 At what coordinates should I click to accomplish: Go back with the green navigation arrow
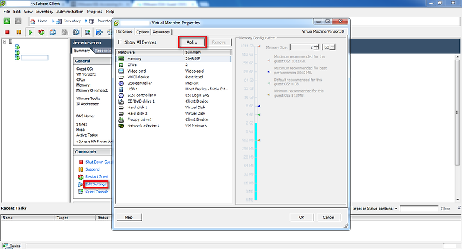[x=7, y=21]
